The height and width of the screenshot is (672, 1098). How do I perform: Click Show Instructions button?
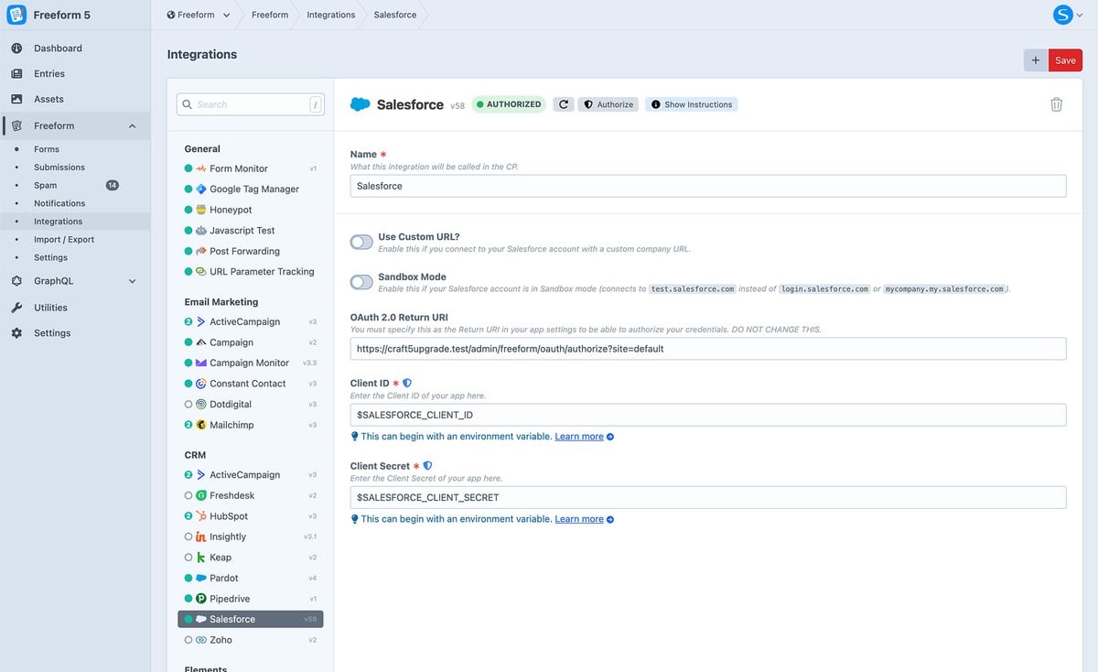(x=691, y=104)
